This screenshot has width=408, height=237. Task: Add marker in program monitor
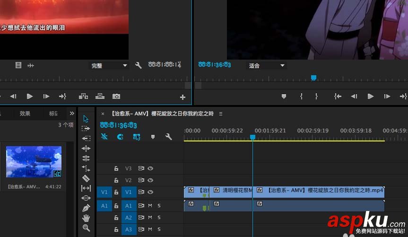pos(284,97)
